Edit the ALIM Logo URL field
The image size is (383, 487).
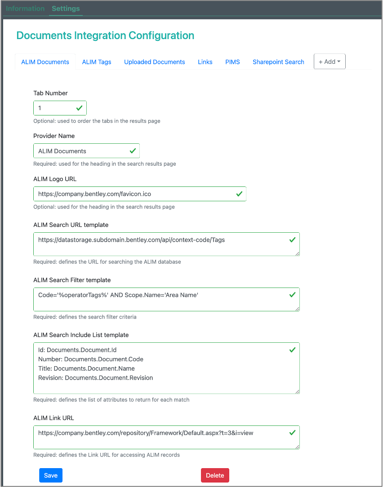[x=140, y=194]
